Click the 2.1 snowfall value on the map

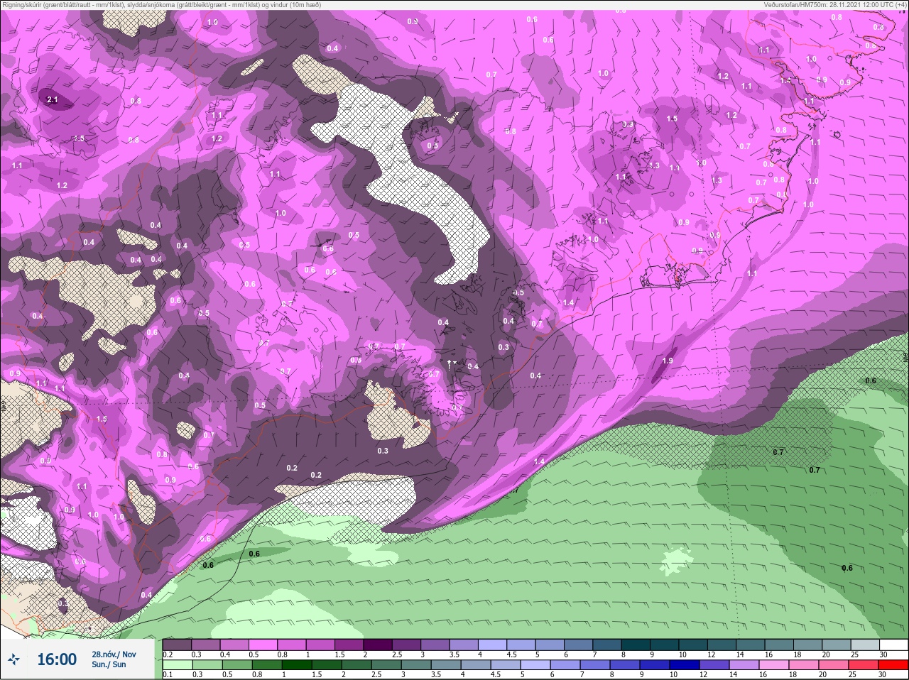tap(52, 100)
